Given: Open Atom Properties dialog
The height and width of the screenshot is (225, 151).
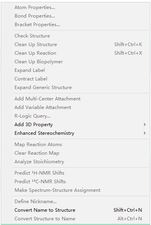Looking at the screenshot, I should point(81,7).
